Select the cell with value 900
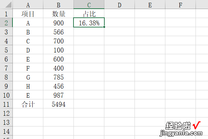 click(x=59, y=23)
